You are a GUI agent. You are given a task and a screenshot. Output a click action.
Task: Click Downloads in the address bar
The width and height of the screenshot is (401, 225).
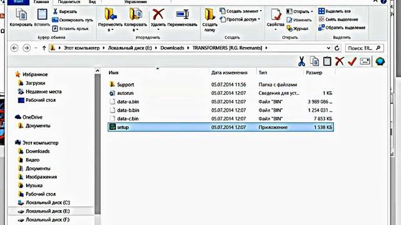click(x=172, y=48)
